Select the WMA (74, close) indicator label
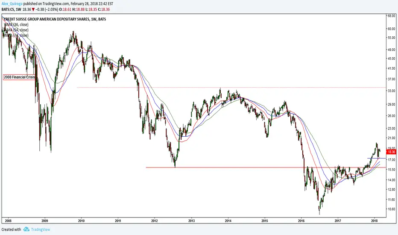This screenshot has width=398, height=235. (16, 35)
